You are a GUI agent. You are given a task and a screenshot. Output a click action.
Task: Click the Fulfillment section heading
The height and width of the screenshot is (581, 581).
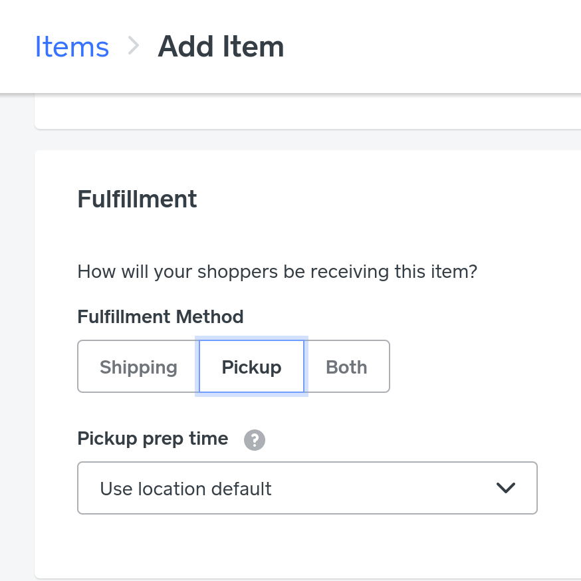[x=137, y=199]
